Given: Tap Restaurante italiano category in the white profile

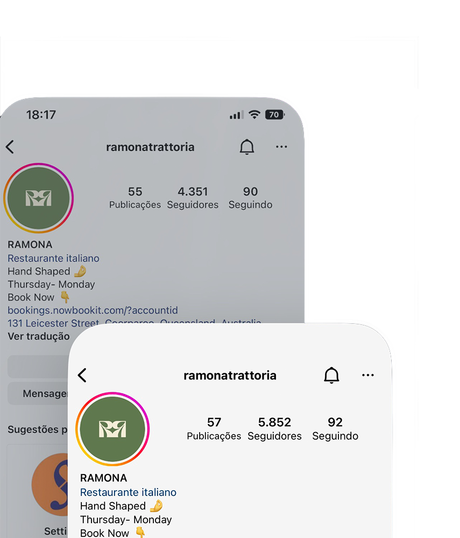Looking at the screenshot, I should 128,492.
